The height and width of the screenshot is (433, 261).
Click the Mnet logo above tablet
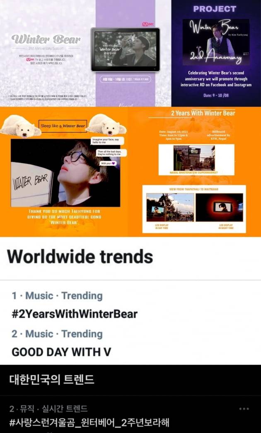click(x=148, y=24)
